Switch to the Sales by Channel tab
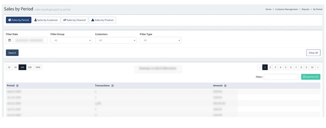This screenshot has height=128, width=326. 74,20
